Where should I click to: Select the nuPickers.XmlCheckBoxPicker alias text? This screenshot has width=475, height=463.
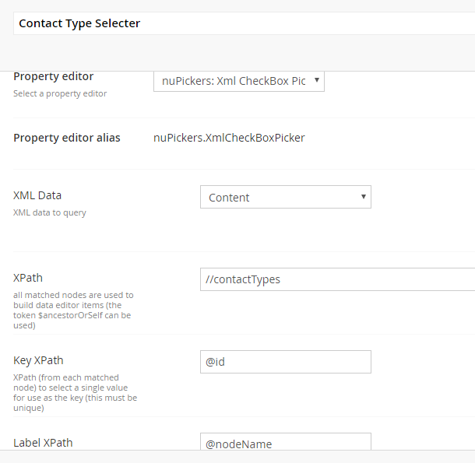[229, 139]
